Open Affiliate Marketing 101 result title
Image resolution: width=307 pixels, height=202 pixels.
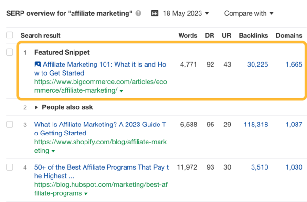tap(100, 68)
